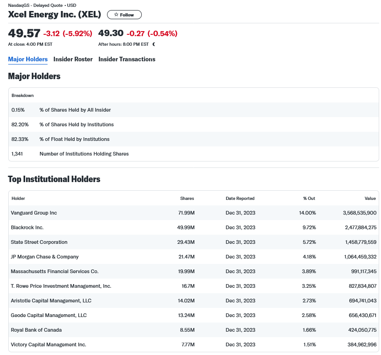Image resolution: width=381 pixels, height=355 pixels.
Task: Click 'Number of Institutions Holding Shares'
Action: (x=84, y=154)
